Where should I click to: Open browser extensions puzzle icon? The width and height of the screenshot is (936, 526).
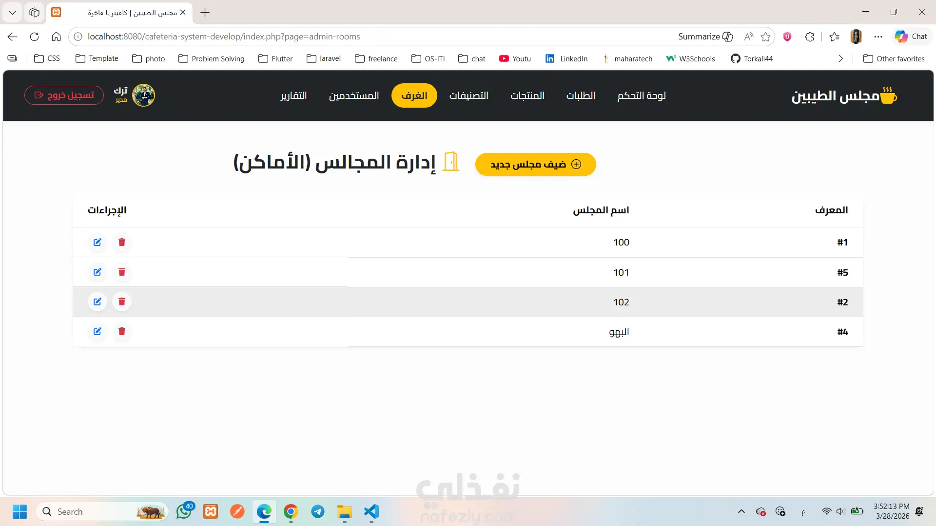click(x=810, y=37)
